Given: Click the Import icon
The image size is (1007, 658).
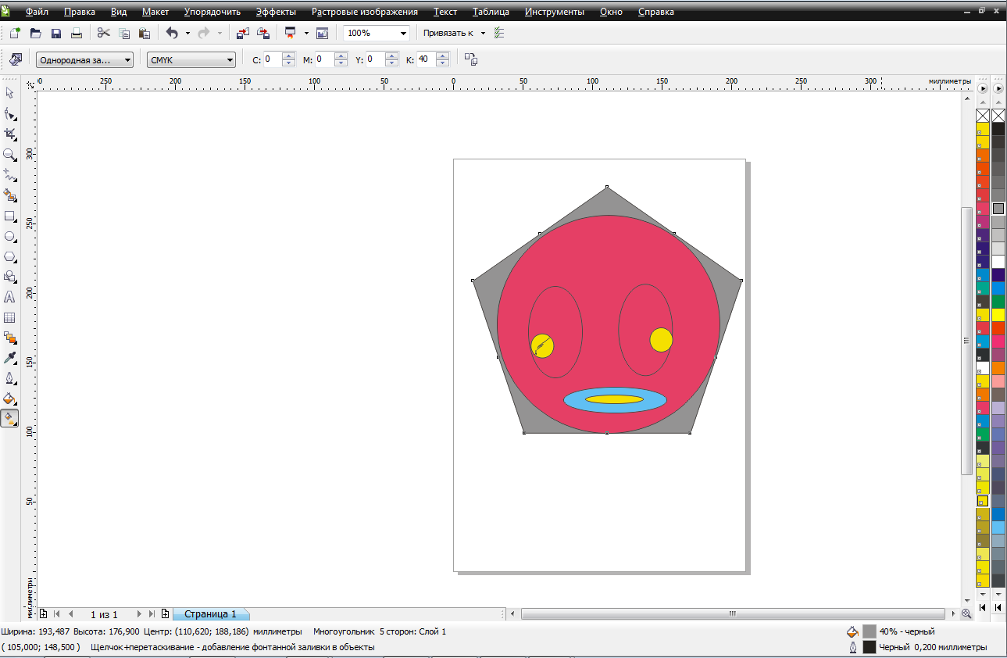Looking at the screenshot, I should [242, 33].
